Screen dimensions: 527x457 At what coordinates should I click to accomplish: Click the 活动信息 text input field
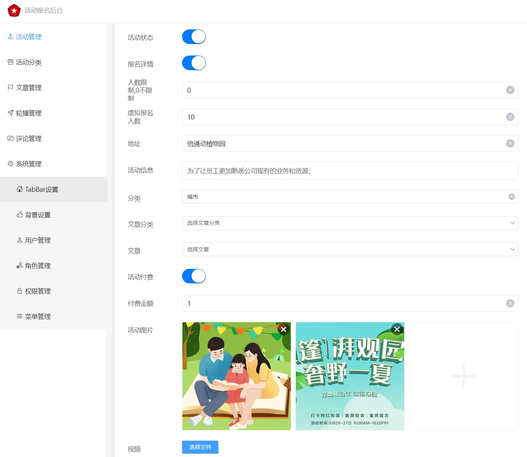350,171
